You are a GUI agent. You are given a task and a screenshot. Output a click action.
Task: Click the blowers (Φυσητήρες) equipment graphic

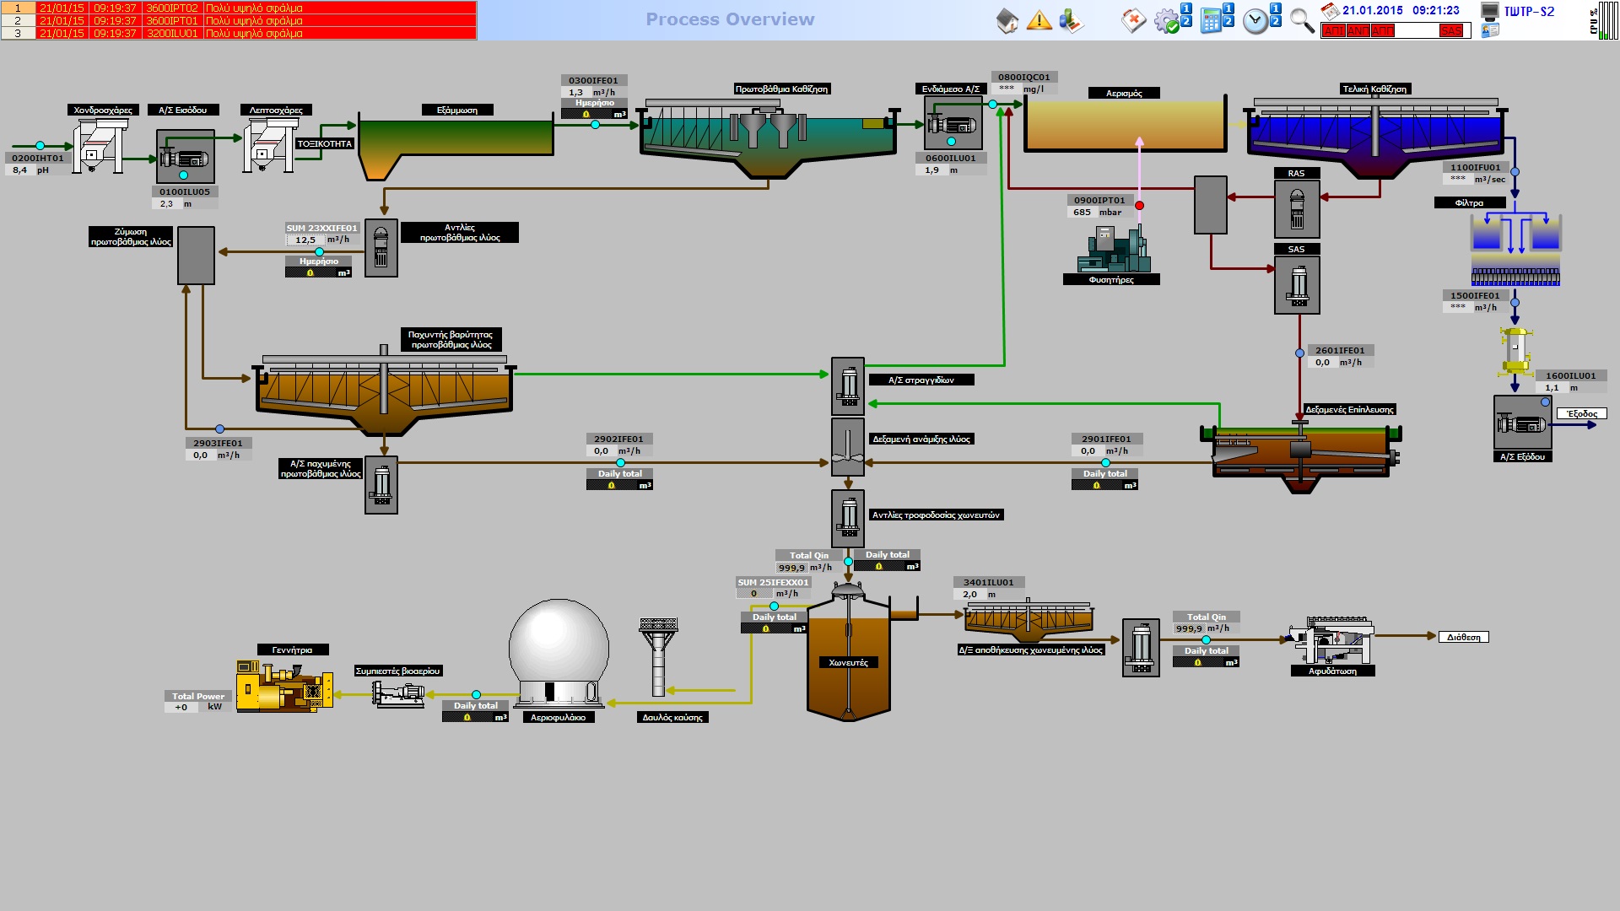pyautogui.click(x=1113, y=250)
